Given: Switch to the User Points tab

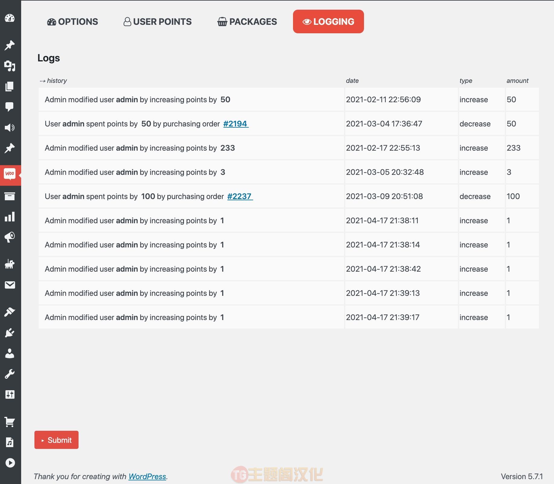Looking at the screenshot, I should [157, 21].
